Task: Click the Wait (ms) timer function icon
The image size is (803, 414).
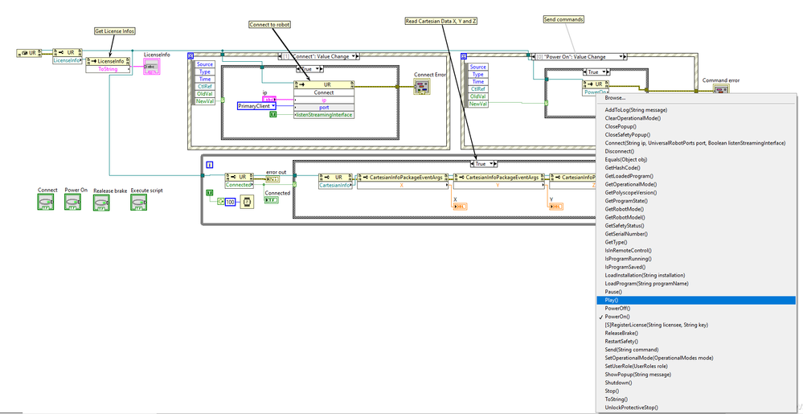Action: coord(248,203)
